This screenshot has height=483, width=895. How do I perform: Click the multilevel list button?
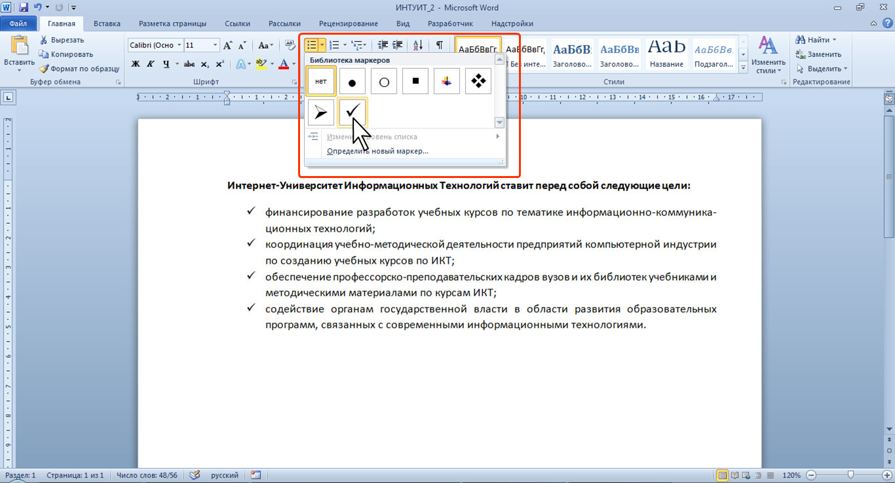click(x=357, y=45)
